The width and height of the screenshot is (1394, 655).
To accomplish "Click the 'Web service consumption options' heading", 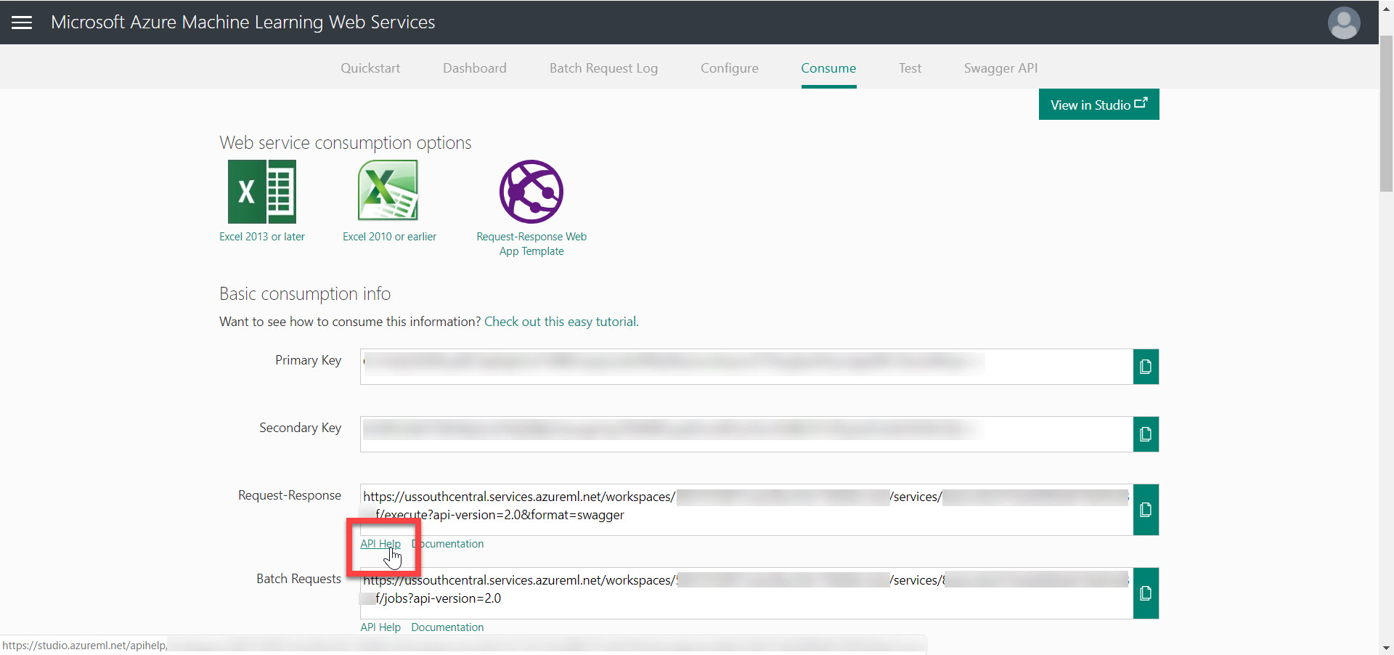I will click(346, 143).
